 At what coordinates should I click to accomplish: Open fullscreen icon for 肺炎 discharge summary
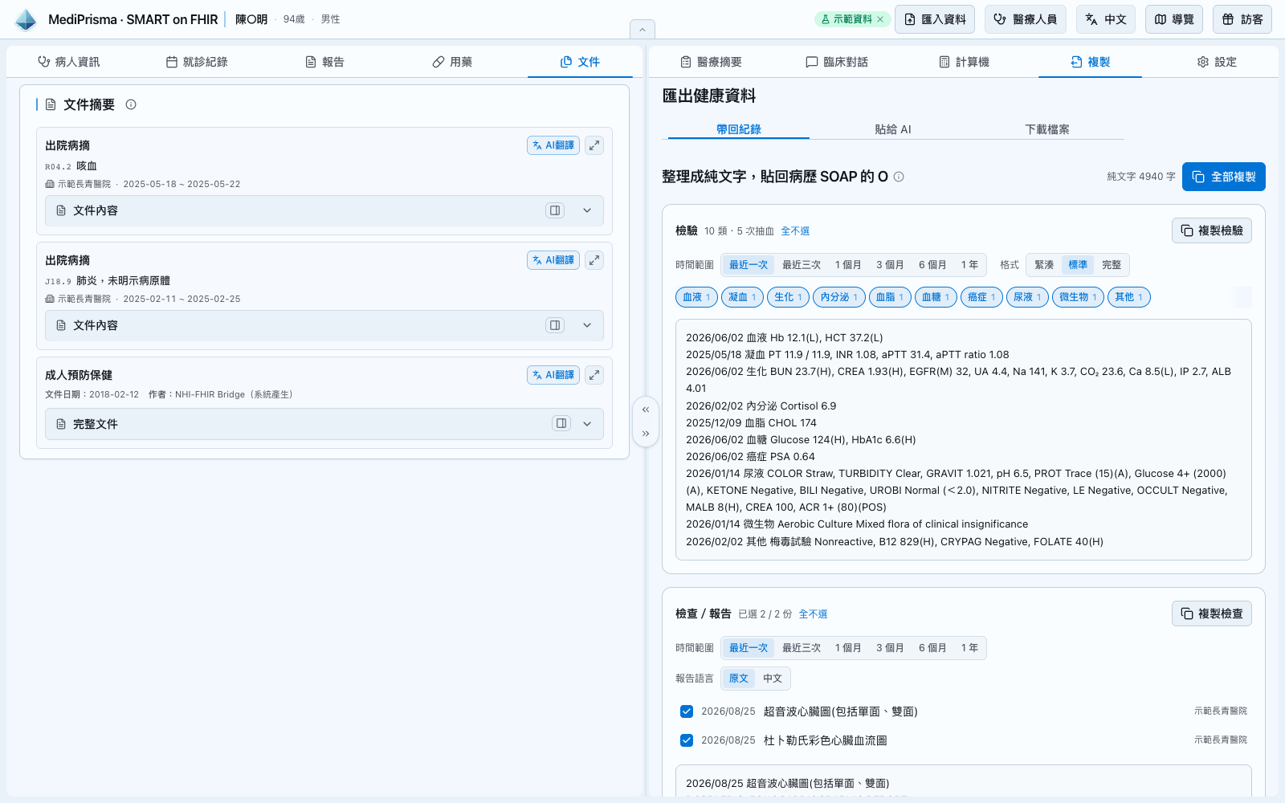click(x=594, y=260)
